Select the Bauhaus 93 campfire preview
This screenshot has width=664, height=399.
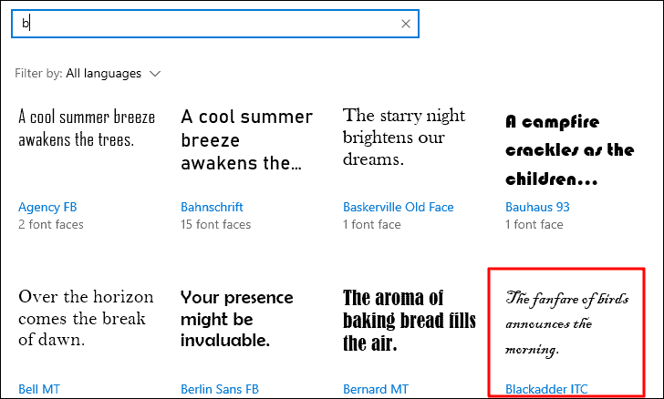click(569, 150)
